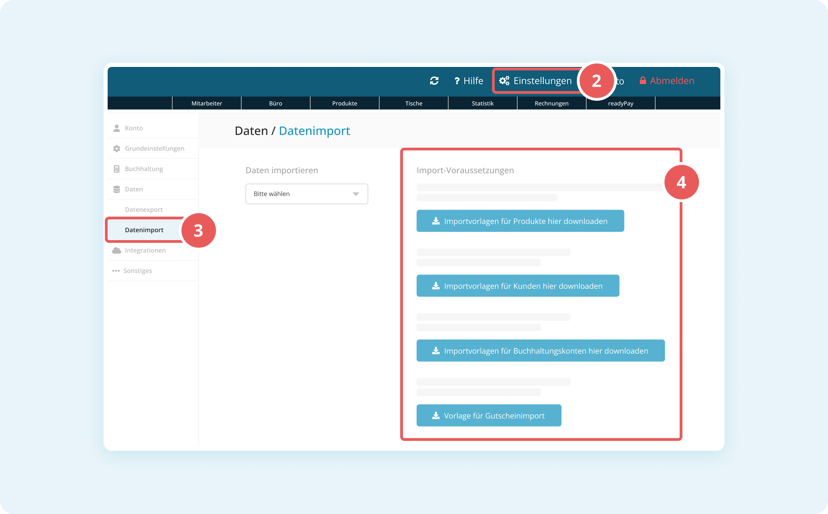Download Importvorlagen für Kunden
This screenshot has height=514, width=828.
point(518,286)
